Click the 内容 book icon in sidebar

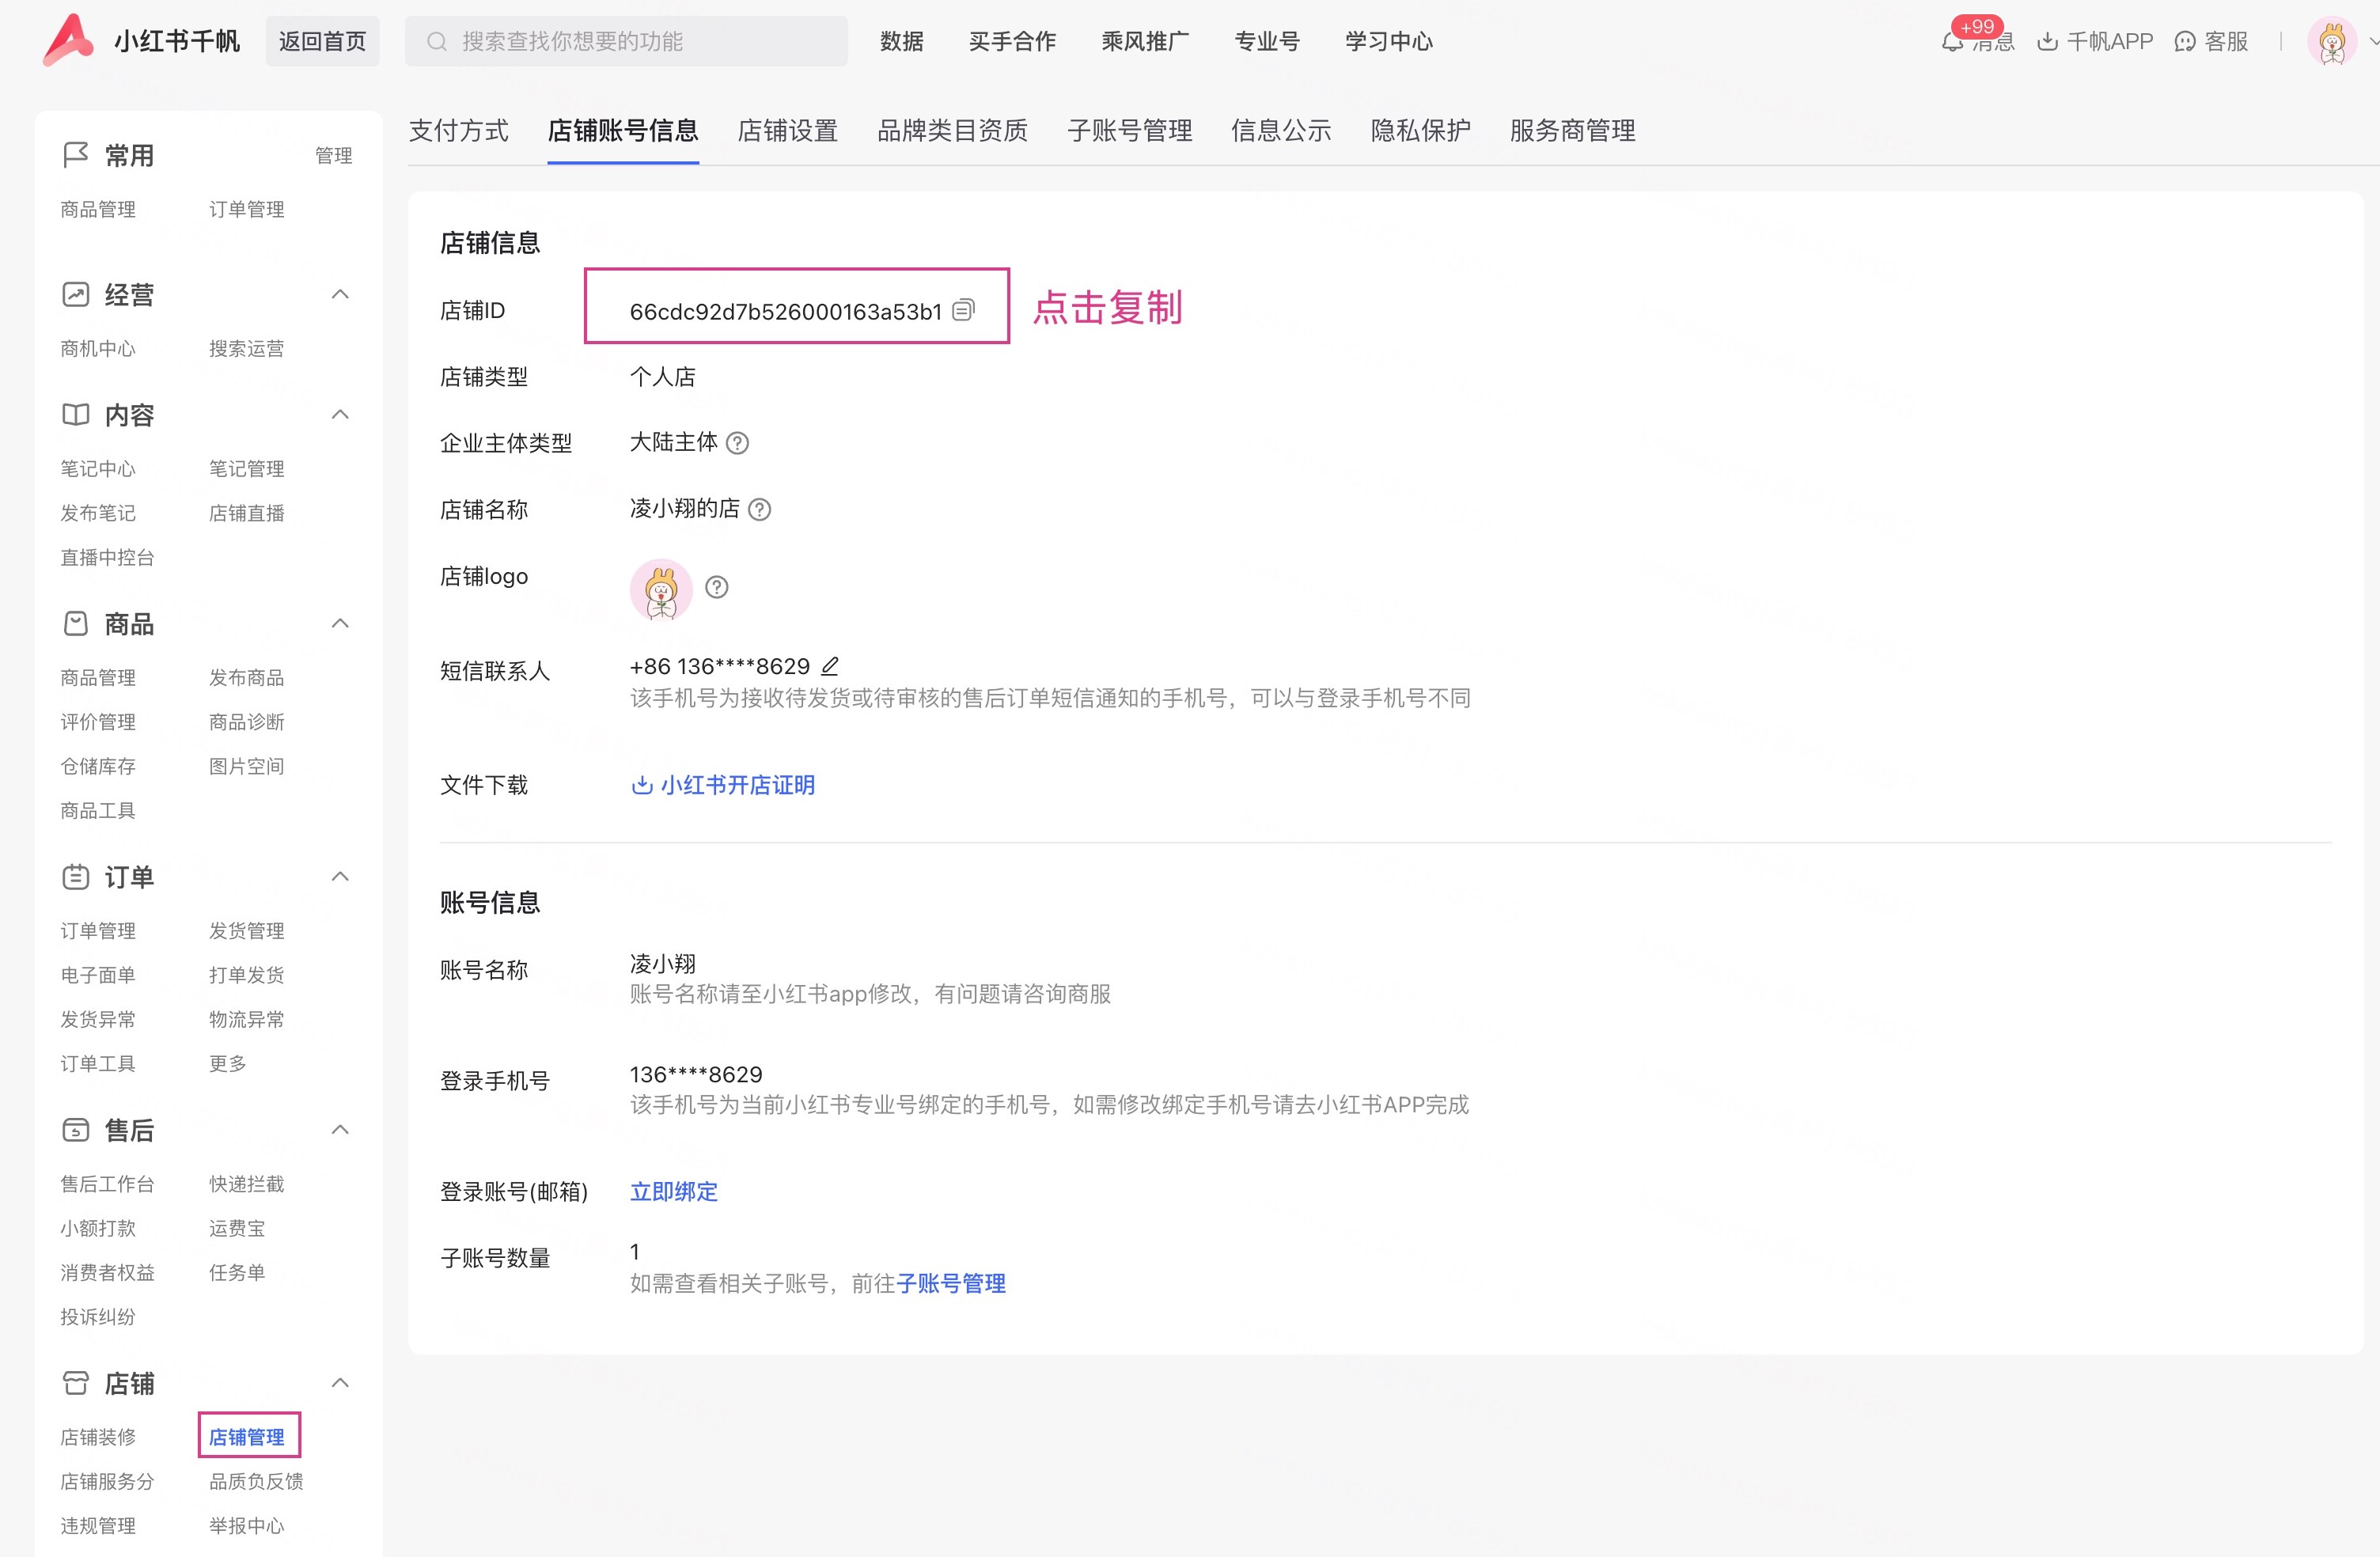pos(76,414)
